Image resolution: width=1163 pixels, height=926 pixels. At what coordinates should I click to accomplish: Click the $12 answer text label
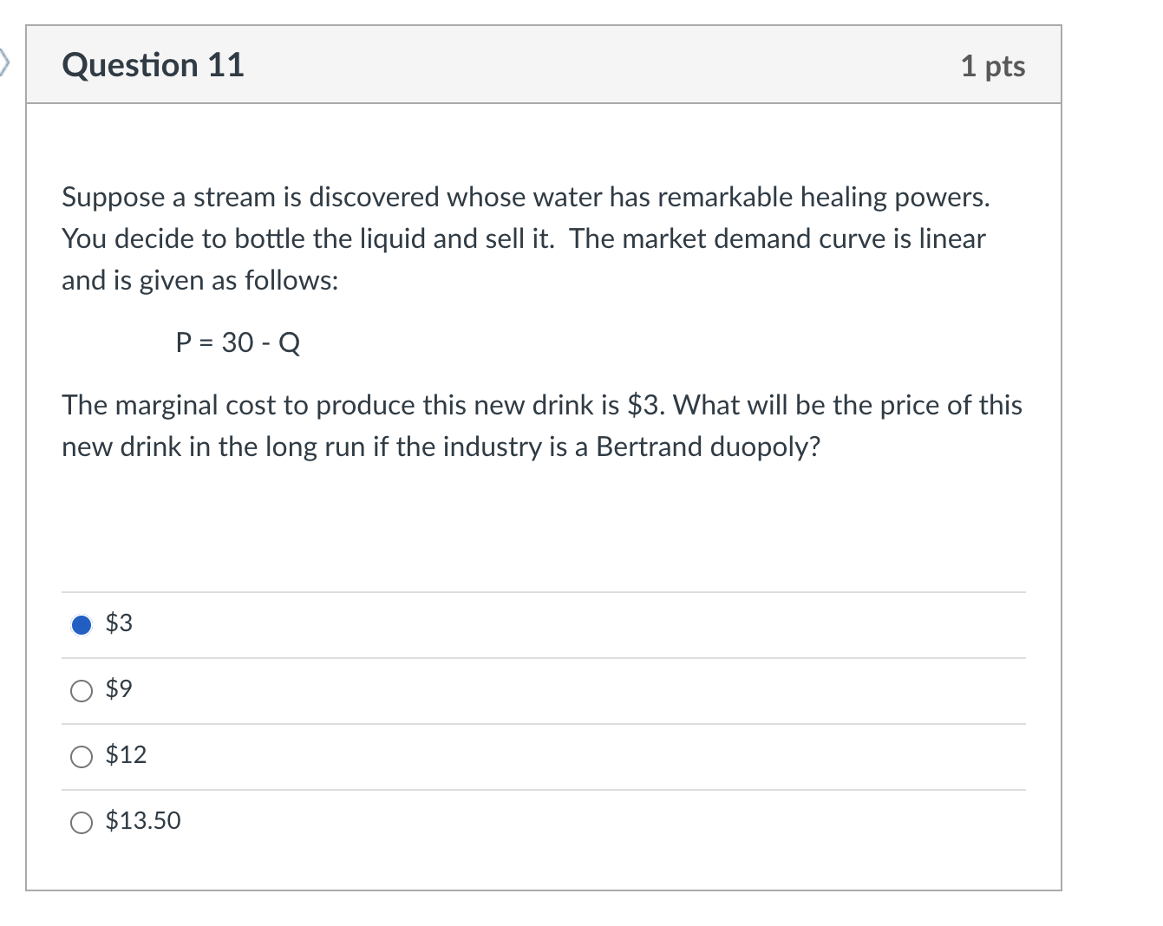[x=125, y=756]
